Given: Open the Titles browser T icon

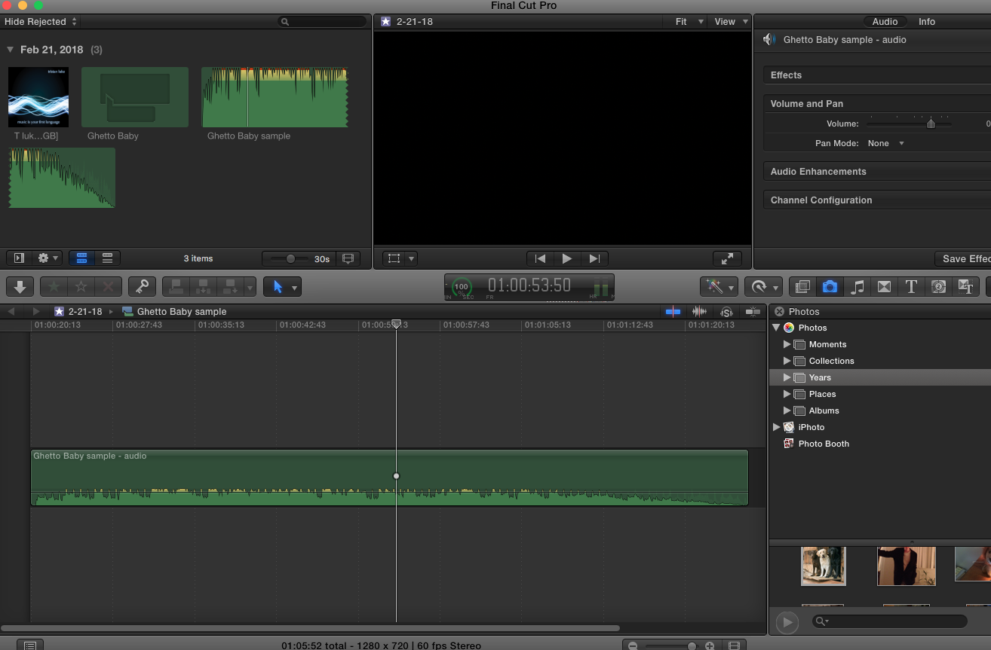Looking at the screenshot, I should pos(911,286).
